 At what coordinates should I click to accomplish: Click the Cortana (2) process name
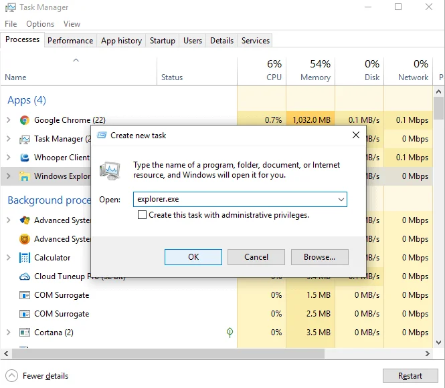(x=54, y=333)
